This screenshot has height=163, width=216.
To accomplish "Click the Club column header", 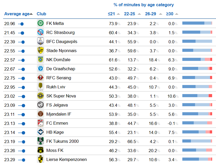I will [41, 14].
